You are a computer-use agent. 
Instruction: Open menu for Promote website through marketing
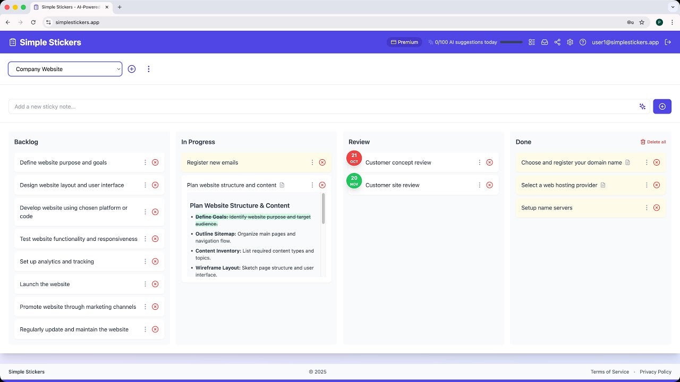(145, 307)
